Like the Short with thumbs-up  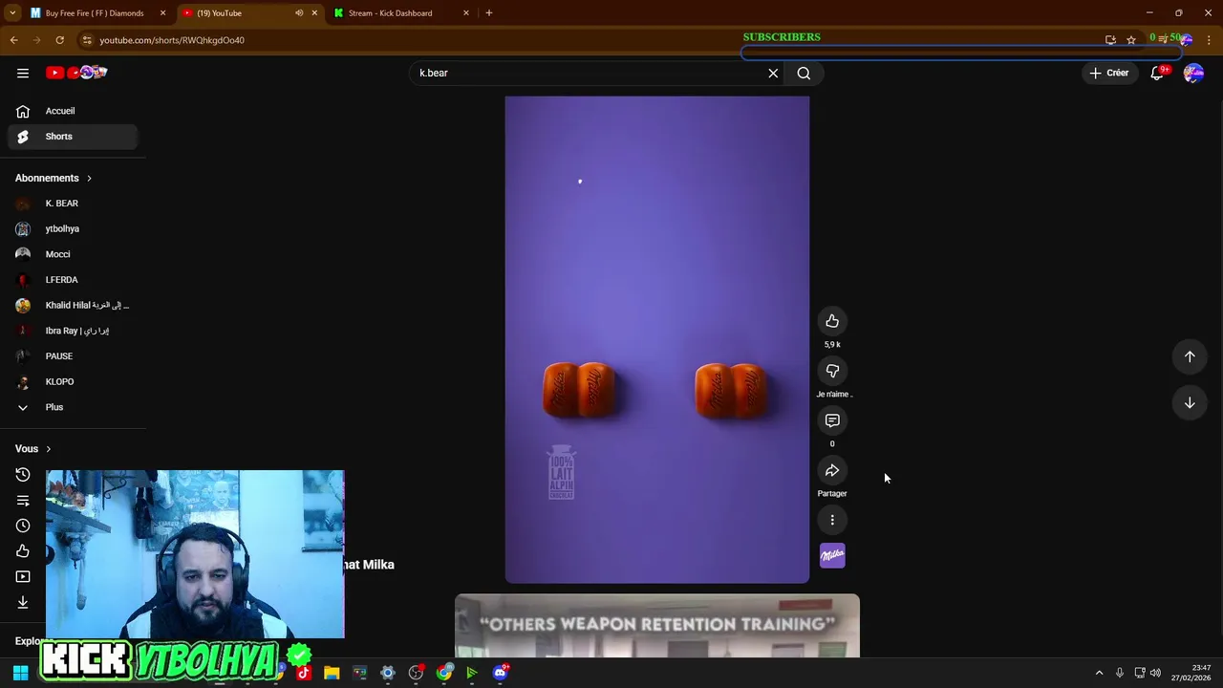[x=832, y=321]
